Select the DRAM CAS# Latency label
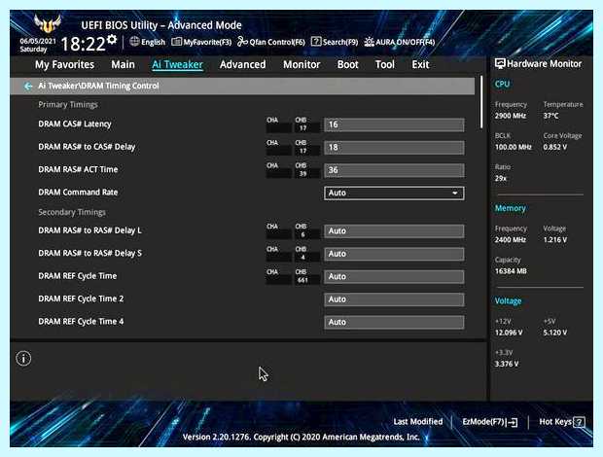The width and height of the screenshot is (603, 457). (75, 124)
